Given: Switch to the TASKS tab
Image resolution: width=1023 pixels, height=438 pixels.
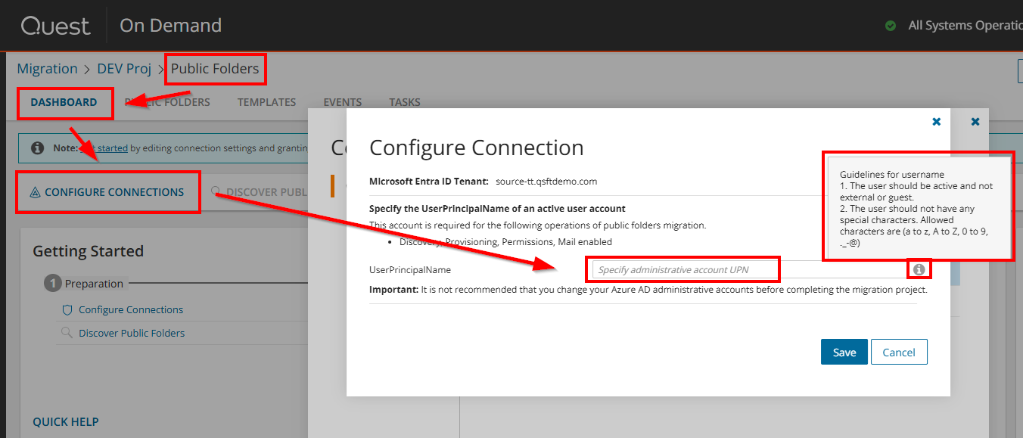Looking at the screenshot, I should click(x=405, y=102).
